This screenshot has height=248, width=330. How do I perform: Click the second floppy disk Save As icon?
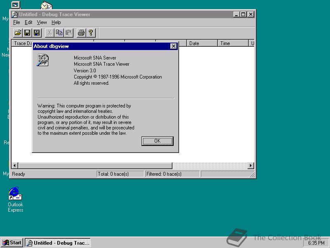(37, 33)
